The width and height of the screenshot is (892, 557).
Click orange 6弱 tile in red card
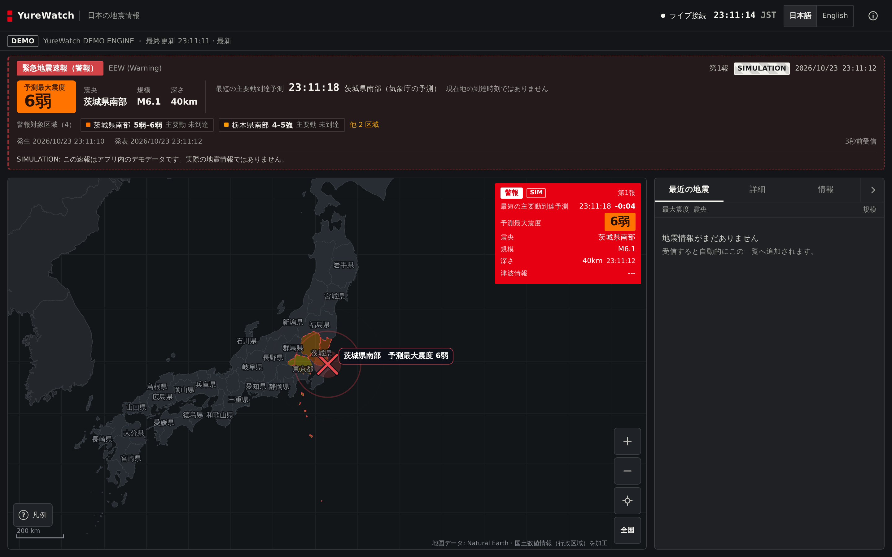click(x=620, y=222)
